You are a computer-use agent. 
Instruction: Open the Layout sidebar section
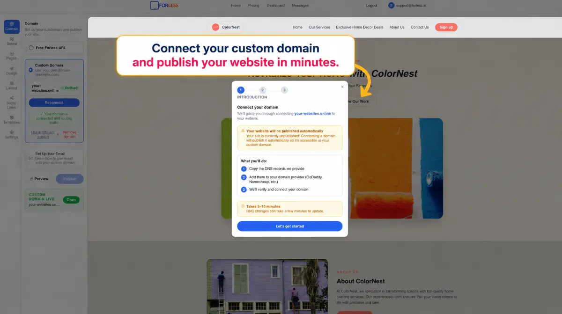[x=12, y=86]
